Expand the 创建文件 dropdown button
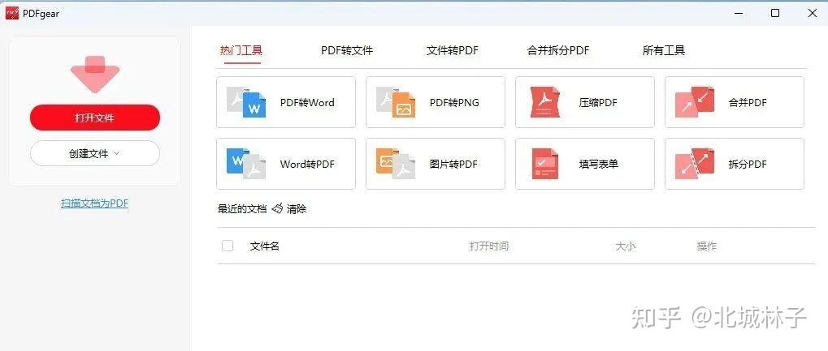This screenshot has height=351, width=828. 95,153
